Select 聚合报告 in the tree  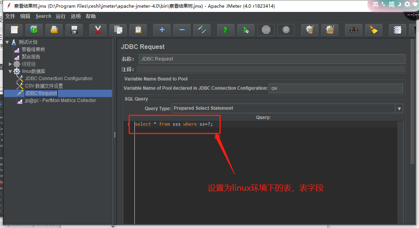coord(31,57)
